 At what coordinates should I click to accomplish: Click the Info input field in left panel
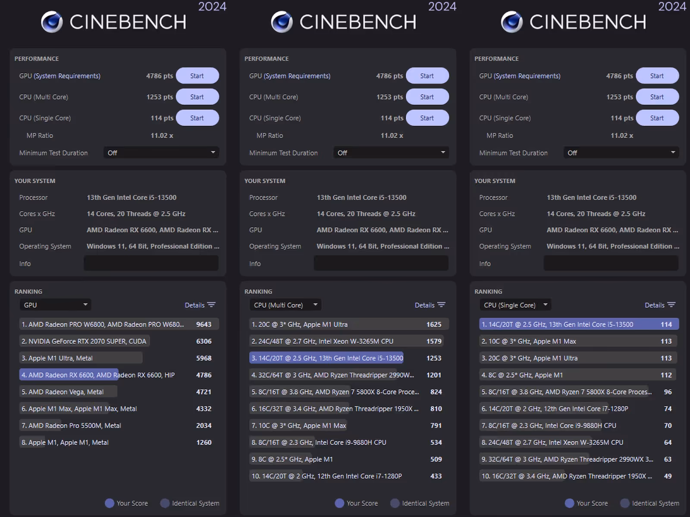(x=151, y=263)
